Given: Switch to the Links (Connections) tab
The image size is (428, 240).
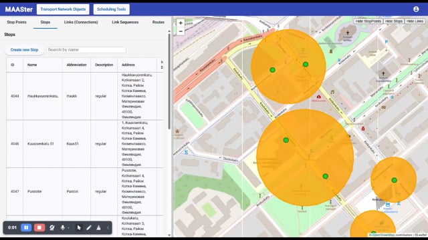Looking at the screenshot, I should [81, 22].
